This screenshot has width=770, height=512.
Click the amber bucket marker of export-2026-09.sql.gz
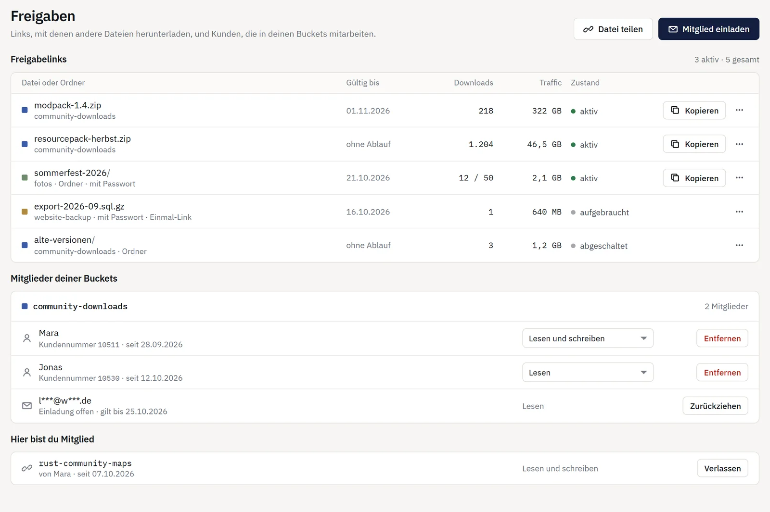point(25,212)
